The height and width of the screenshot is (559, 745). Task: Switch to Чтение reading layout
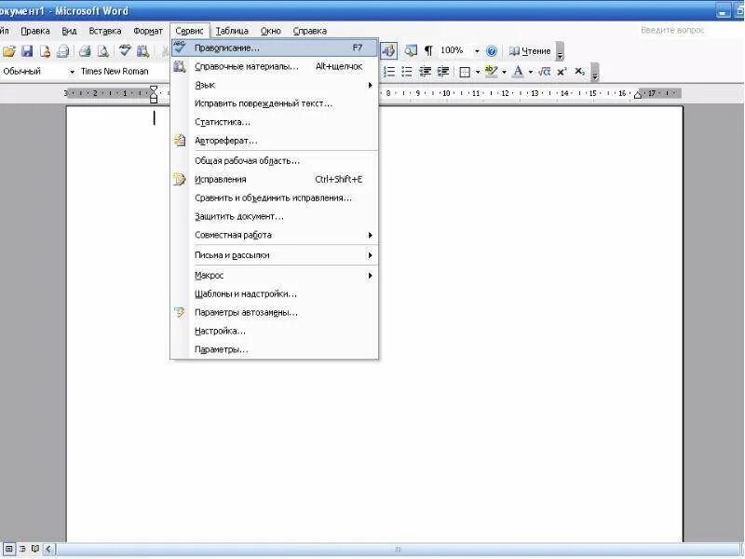[x=530, y=51]
